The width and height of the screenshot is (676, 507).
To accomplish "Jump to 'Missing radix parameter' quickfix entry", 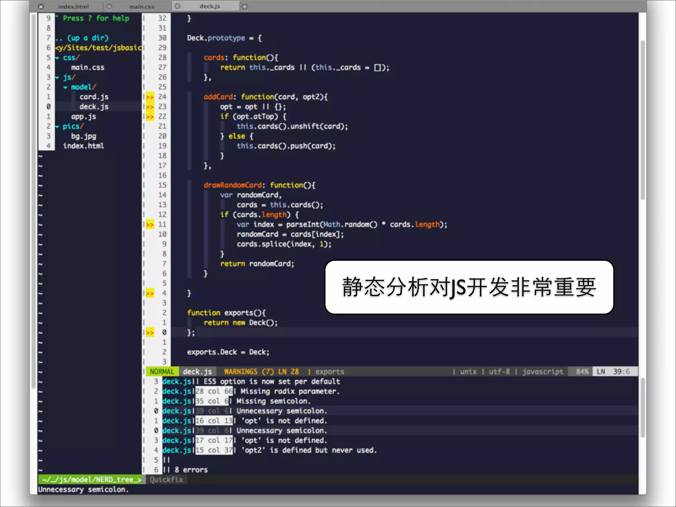I will coord(251,391).
